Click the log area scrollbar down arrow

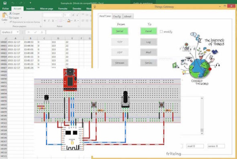[202, 134]
